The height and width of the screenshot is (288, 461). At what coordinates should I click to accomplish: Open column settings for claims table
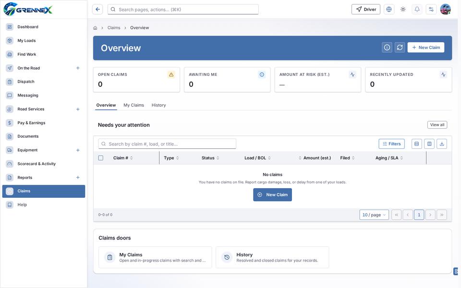pyautogui.click(x=429, y=144)
